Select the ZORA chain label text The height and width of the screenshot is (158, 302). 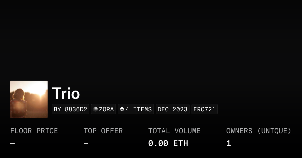coord(106,109)
